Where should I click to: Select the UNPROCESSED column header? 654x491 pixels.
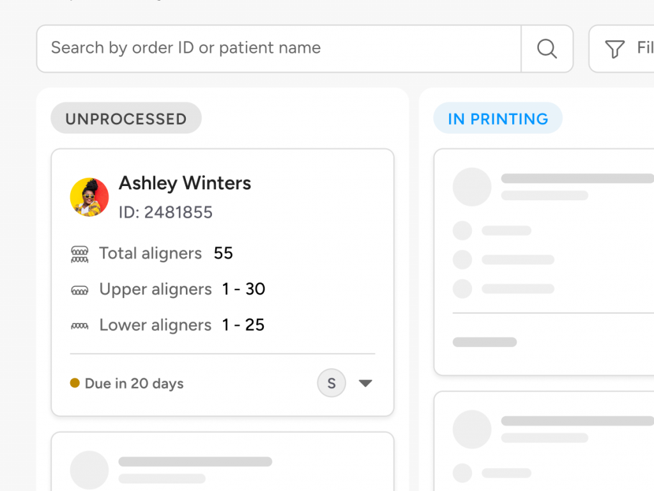tap(126, 118)
